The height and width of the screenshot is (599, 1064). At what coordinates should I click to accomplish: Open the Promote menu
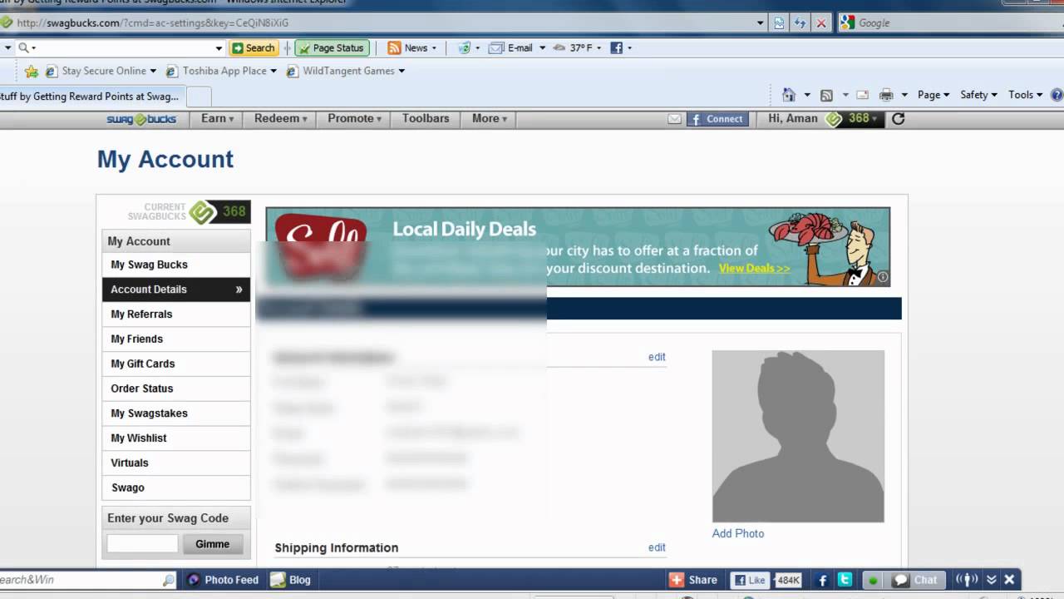(354, 119)
